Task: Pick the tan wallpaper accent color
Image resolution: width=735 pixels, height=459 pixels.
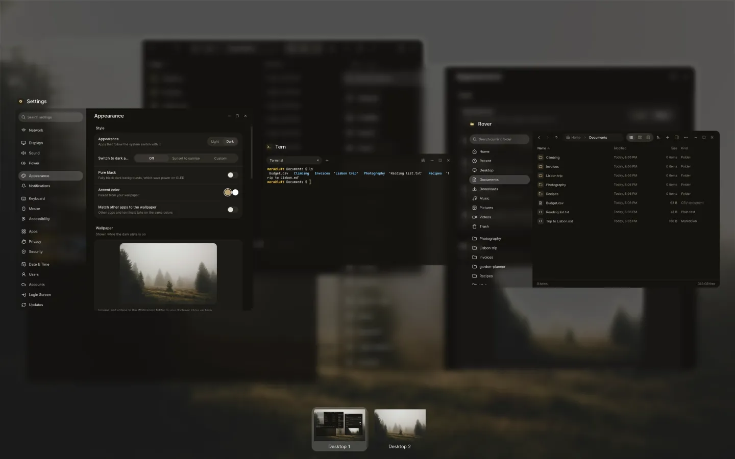Action: [228, 192]
